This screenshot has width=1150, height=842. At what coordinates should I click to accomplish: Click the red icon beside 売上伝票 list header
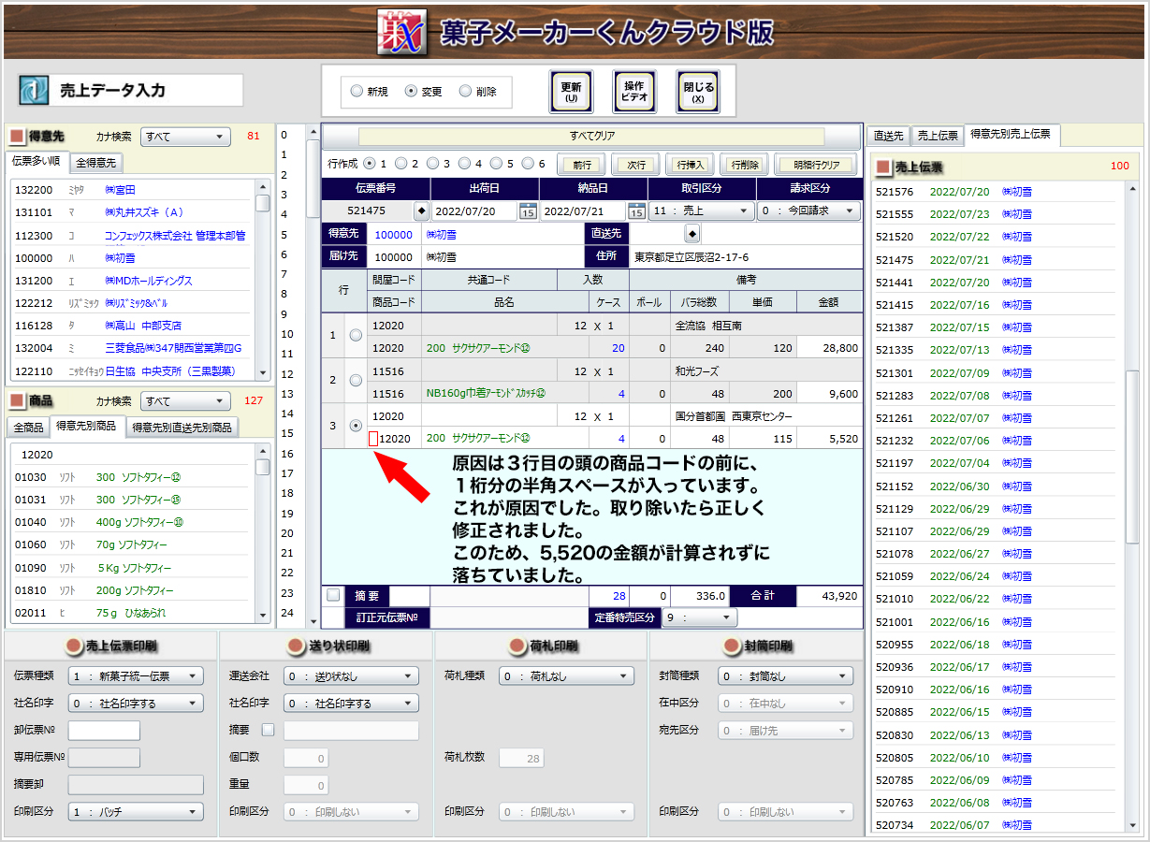pyautogui.click(x=882, y=167)
